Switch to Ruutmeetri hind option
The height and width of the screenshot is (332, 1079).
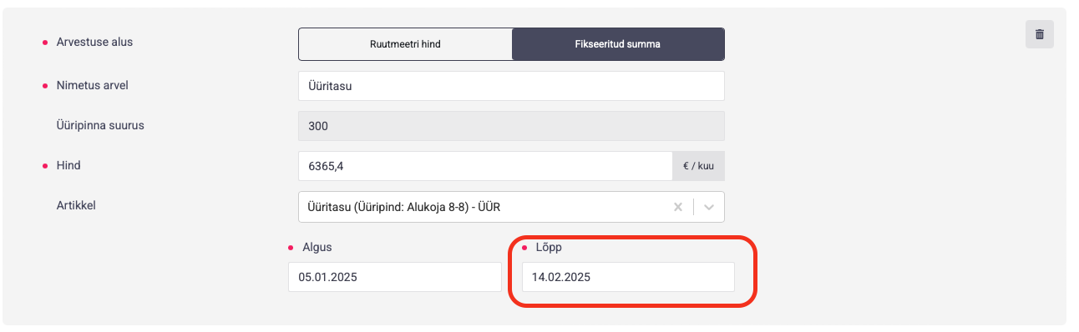(x=405, y=44)
